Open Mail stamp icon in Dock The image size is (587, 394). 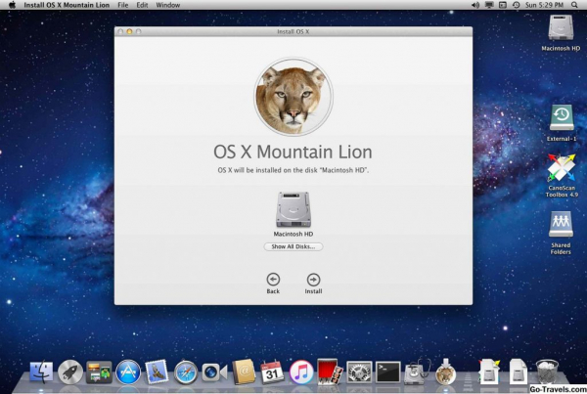point(157,372)
